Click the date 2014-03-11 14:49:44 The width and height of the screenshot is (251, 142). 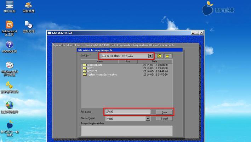pos(155,71)
